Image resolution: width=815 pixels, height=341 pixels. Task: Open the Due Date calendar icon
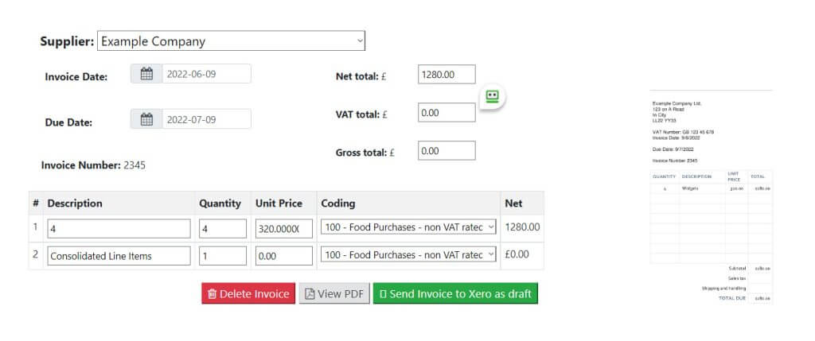(x=146, y=119)
